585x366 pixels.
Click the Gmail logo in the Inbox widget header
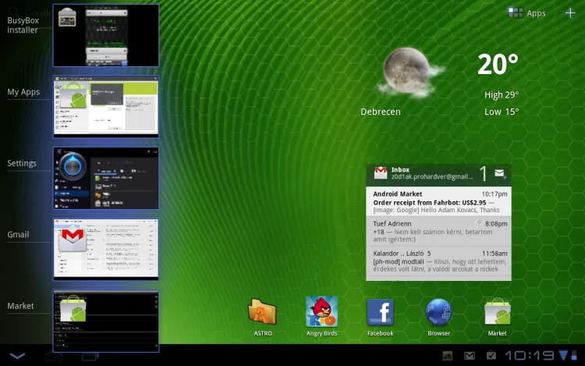[381, 173]
